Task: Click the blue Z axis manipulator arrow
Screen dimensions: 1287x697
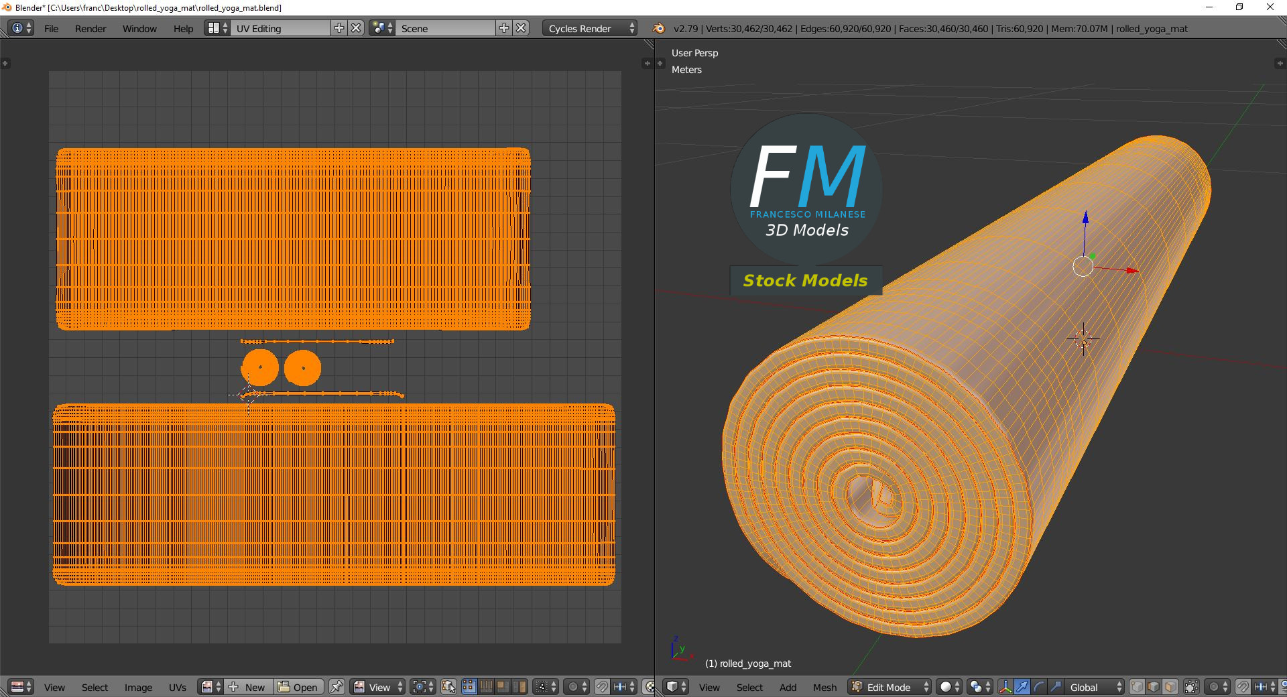Action: [x=1085, y=218]
